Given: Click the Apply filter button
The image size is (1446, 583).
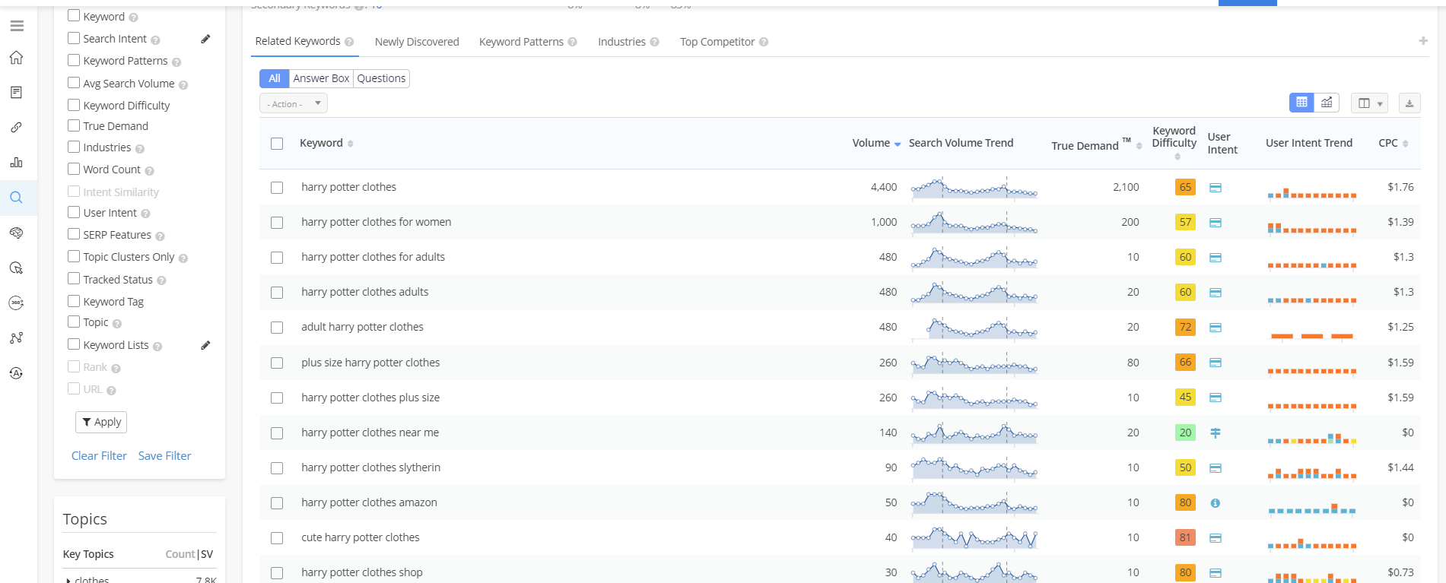Looking at the screenshot, I should pyautogui.click(x=101, y=422).
